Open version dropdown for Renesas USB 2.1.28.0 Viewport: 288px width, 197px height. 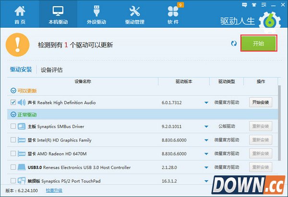[x=206, y=167]
